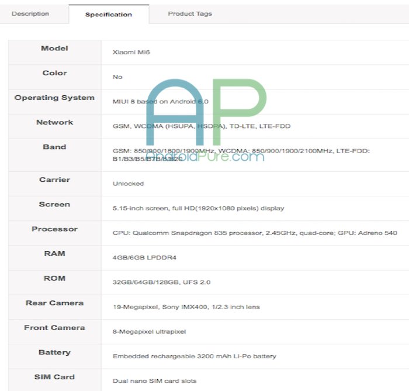The image size is (409, 391).
Task: Click the Processor row label
Action: point(54,229)
